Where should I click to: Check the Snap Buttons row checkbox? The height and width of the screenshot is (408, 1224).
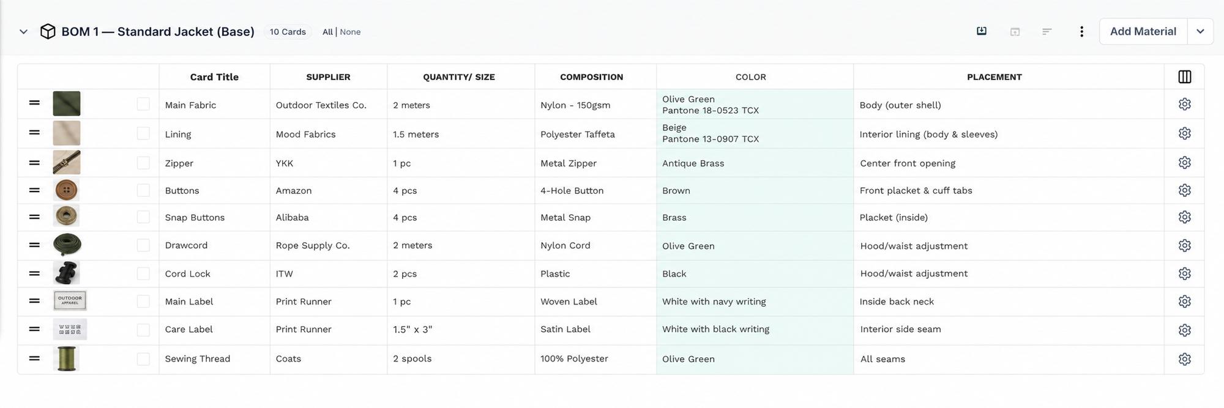143,217
